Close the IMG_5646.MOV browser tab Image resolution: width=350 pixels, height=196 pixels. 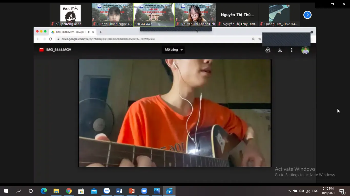pos(93,32)
